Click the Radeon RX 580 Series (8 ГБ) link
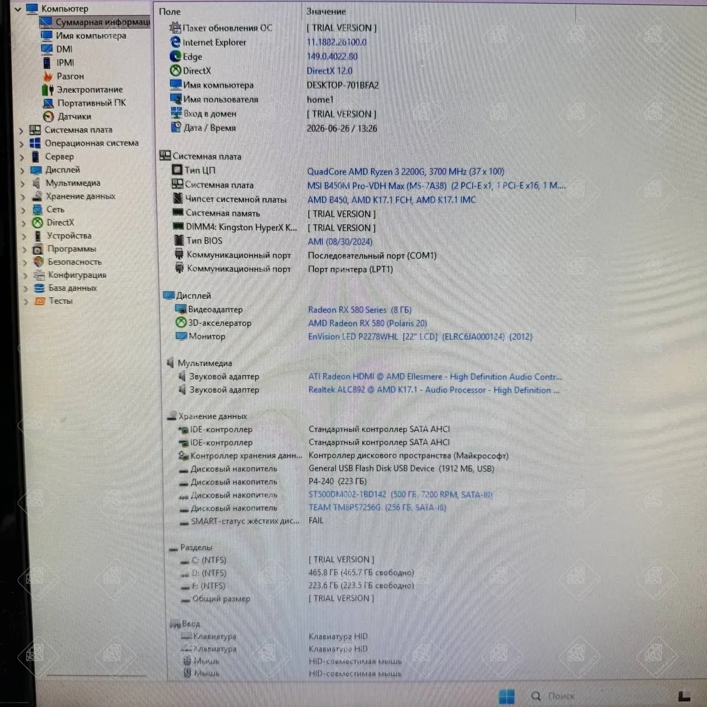Image resolution: width=707 pixels, height=707 pixels. click(360, 310)
